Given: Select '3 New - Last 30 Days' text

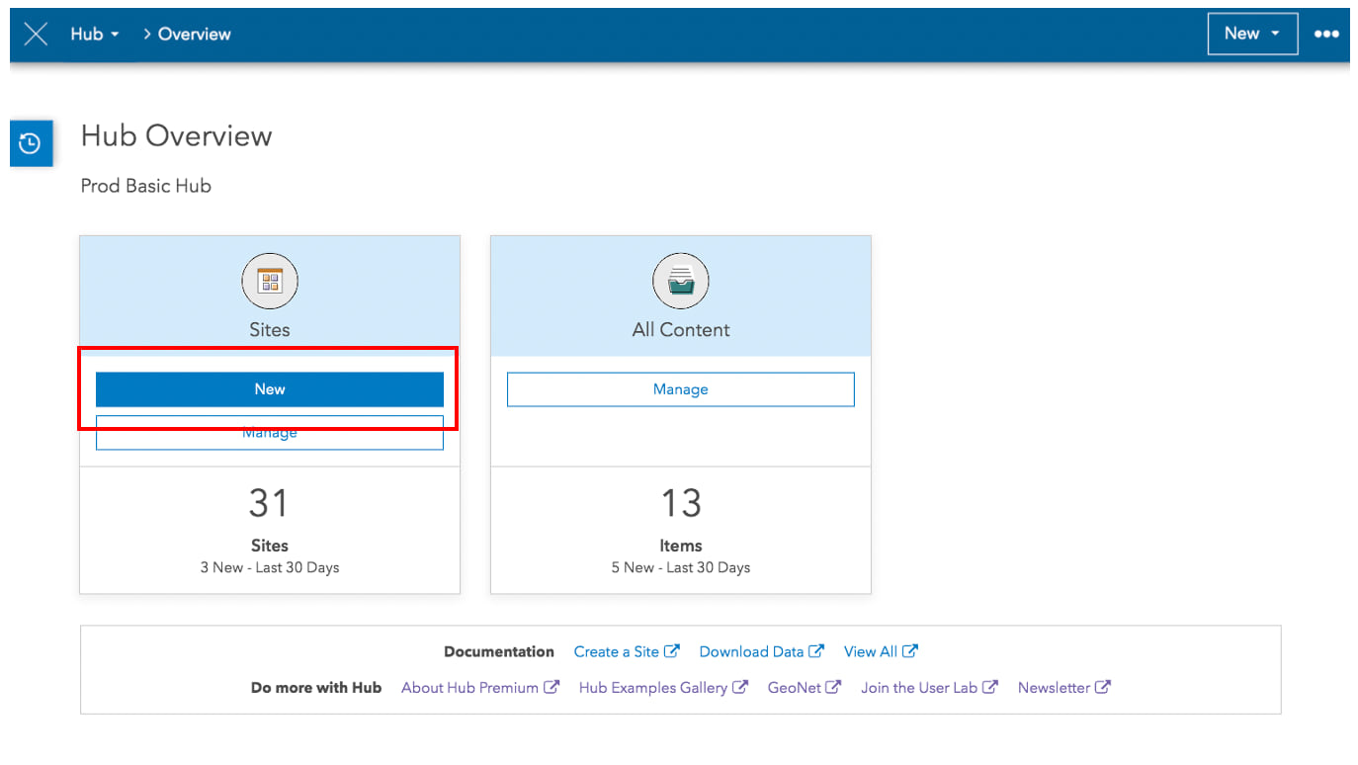Looking at the screenshot, I should coord(270,567).
